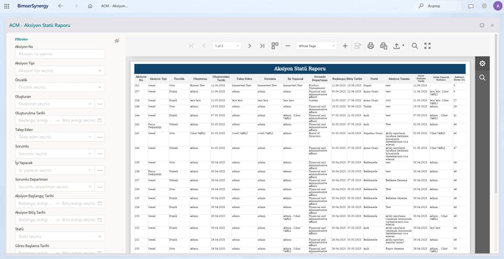The height and width of the screenshot is (259, 504).
Task: Open search in the report toolbar
Action: (415, 46)
